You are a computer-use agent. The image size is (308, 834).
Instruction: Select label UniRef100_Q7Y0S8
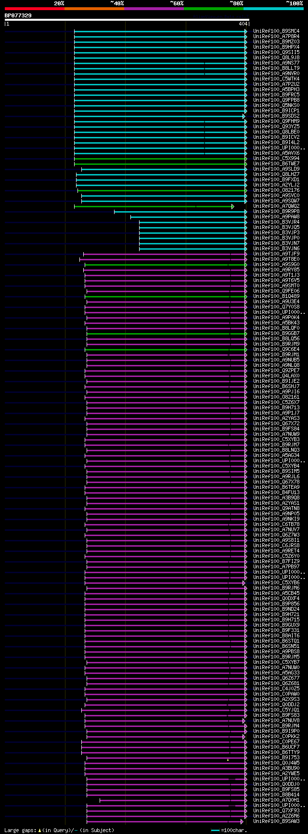[276, 307]
